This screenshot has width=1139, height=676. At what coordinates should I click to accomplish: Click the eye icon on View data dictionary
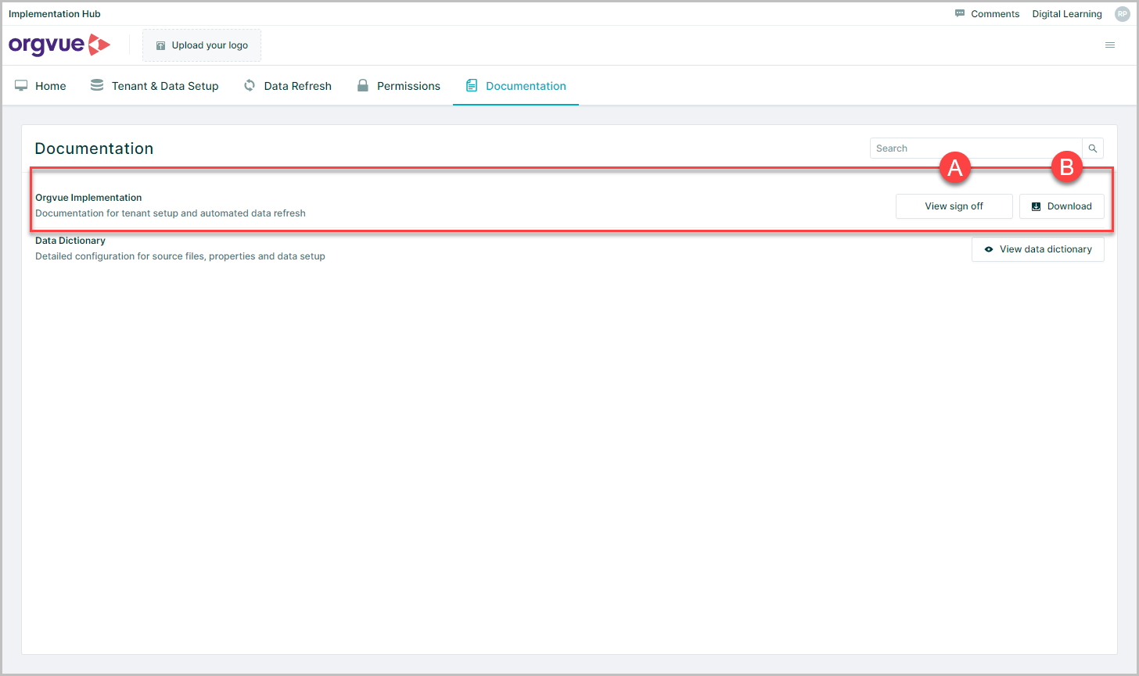coord(989,249)
